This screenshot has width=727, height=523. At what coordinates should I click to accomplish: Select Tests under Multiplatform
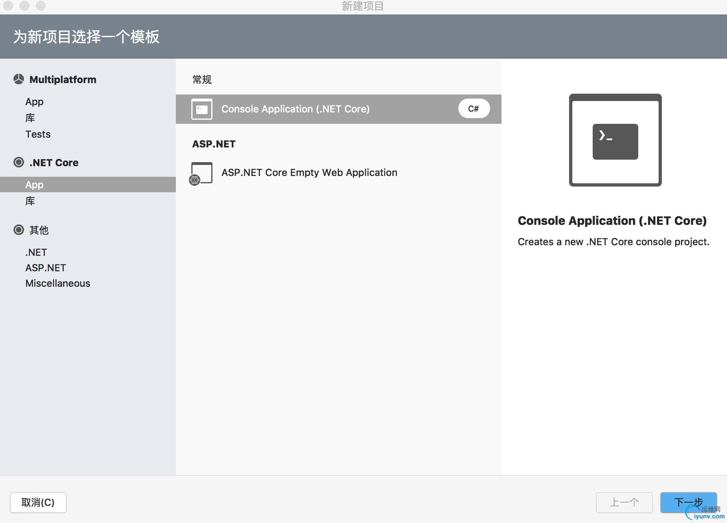pyautogui.click(x=38, y=134)
